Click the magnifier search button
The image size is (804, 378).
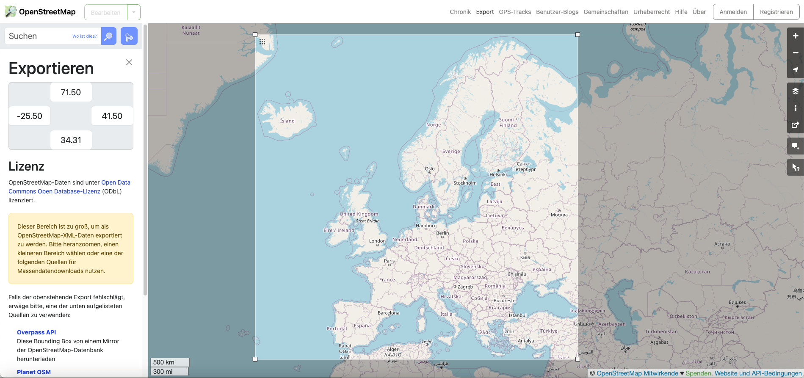pyautogui.click(x=109, y=36)
